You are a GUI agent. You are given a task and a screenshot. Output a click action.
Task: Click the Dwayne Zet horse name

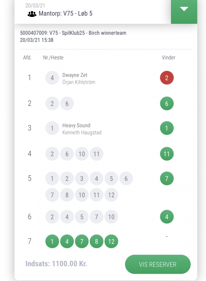pos(75,75)
